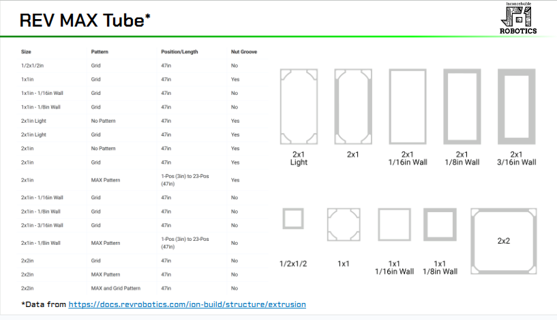Select the 1/2x1/2 square tube diagram

pos(293,219)
